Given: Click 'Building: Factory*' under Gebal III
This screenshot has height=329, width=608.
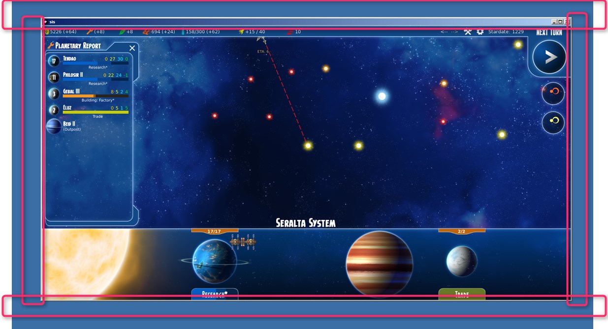Looking at the screenshot, I should click(x=98, y=100).
